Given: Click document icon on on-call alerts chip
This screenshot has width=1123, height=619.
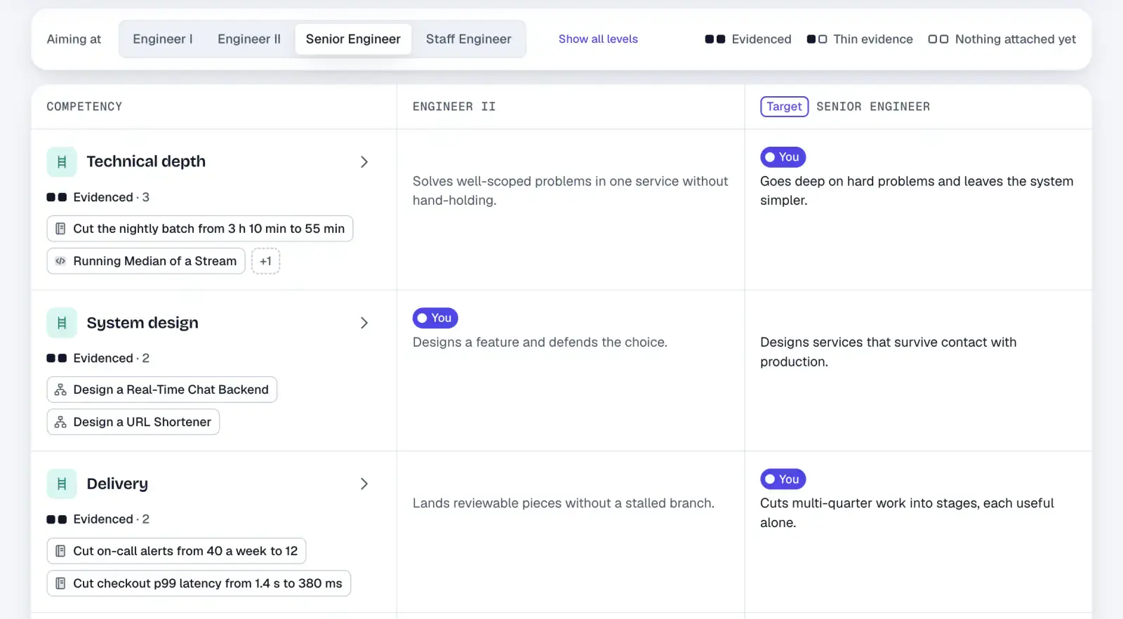Looking at the screenshot, I should click(60, 552).
